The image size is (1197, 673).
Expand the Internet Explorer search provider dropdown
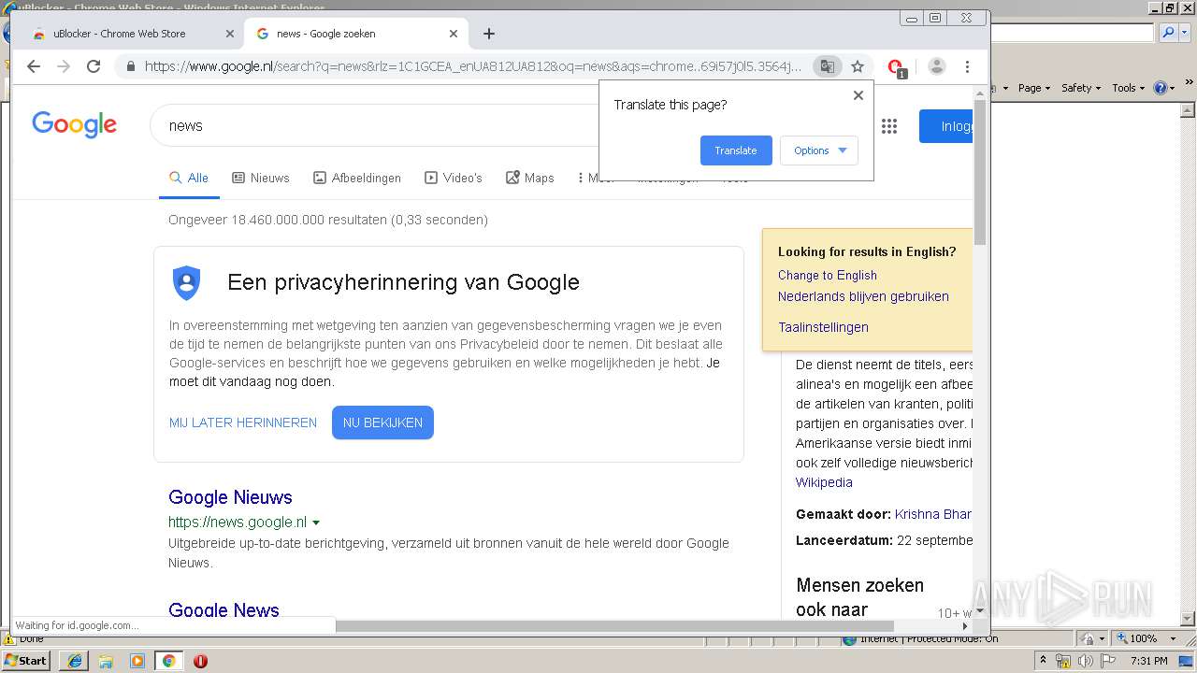[x=1183, y=33]
